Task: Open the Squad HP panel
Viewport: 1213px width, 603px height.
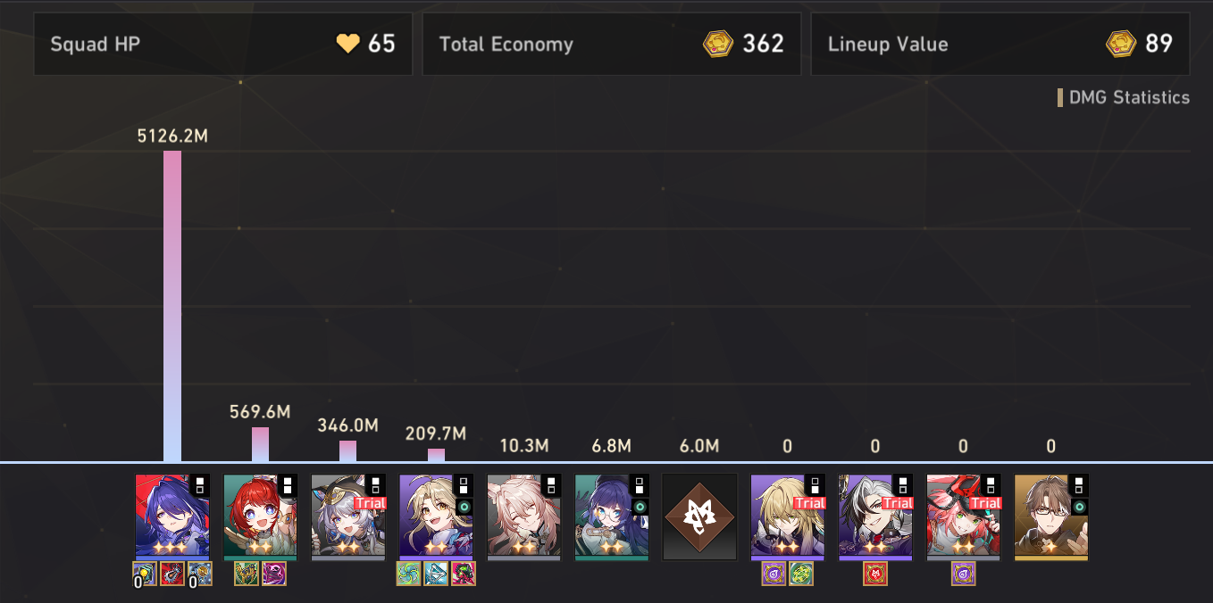Action: (223, 44)
